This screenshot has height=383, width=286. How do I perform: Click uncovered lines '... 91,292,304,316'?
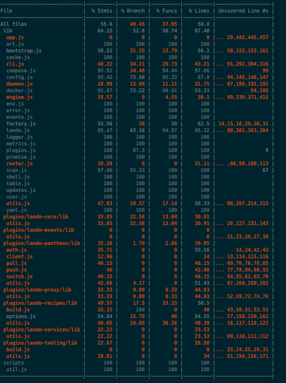[x=242, y=64]
